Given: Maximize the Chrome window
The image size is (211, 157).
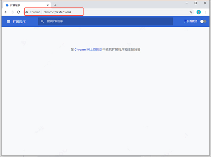Looking at the screenshot, I should (x=196, y=3).
